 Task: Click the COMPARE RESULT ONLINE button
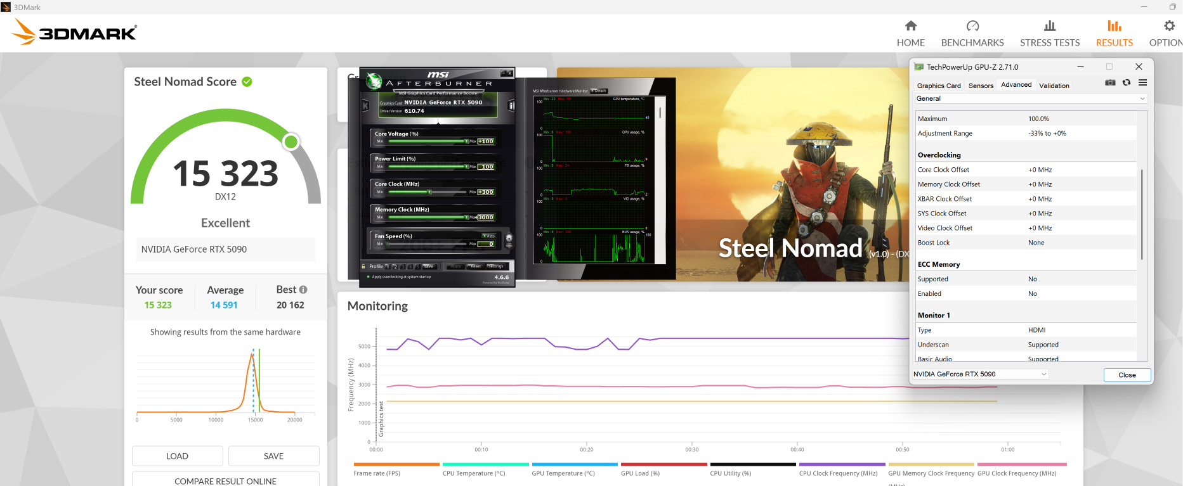pyautogui.click(x=226, y=480)
